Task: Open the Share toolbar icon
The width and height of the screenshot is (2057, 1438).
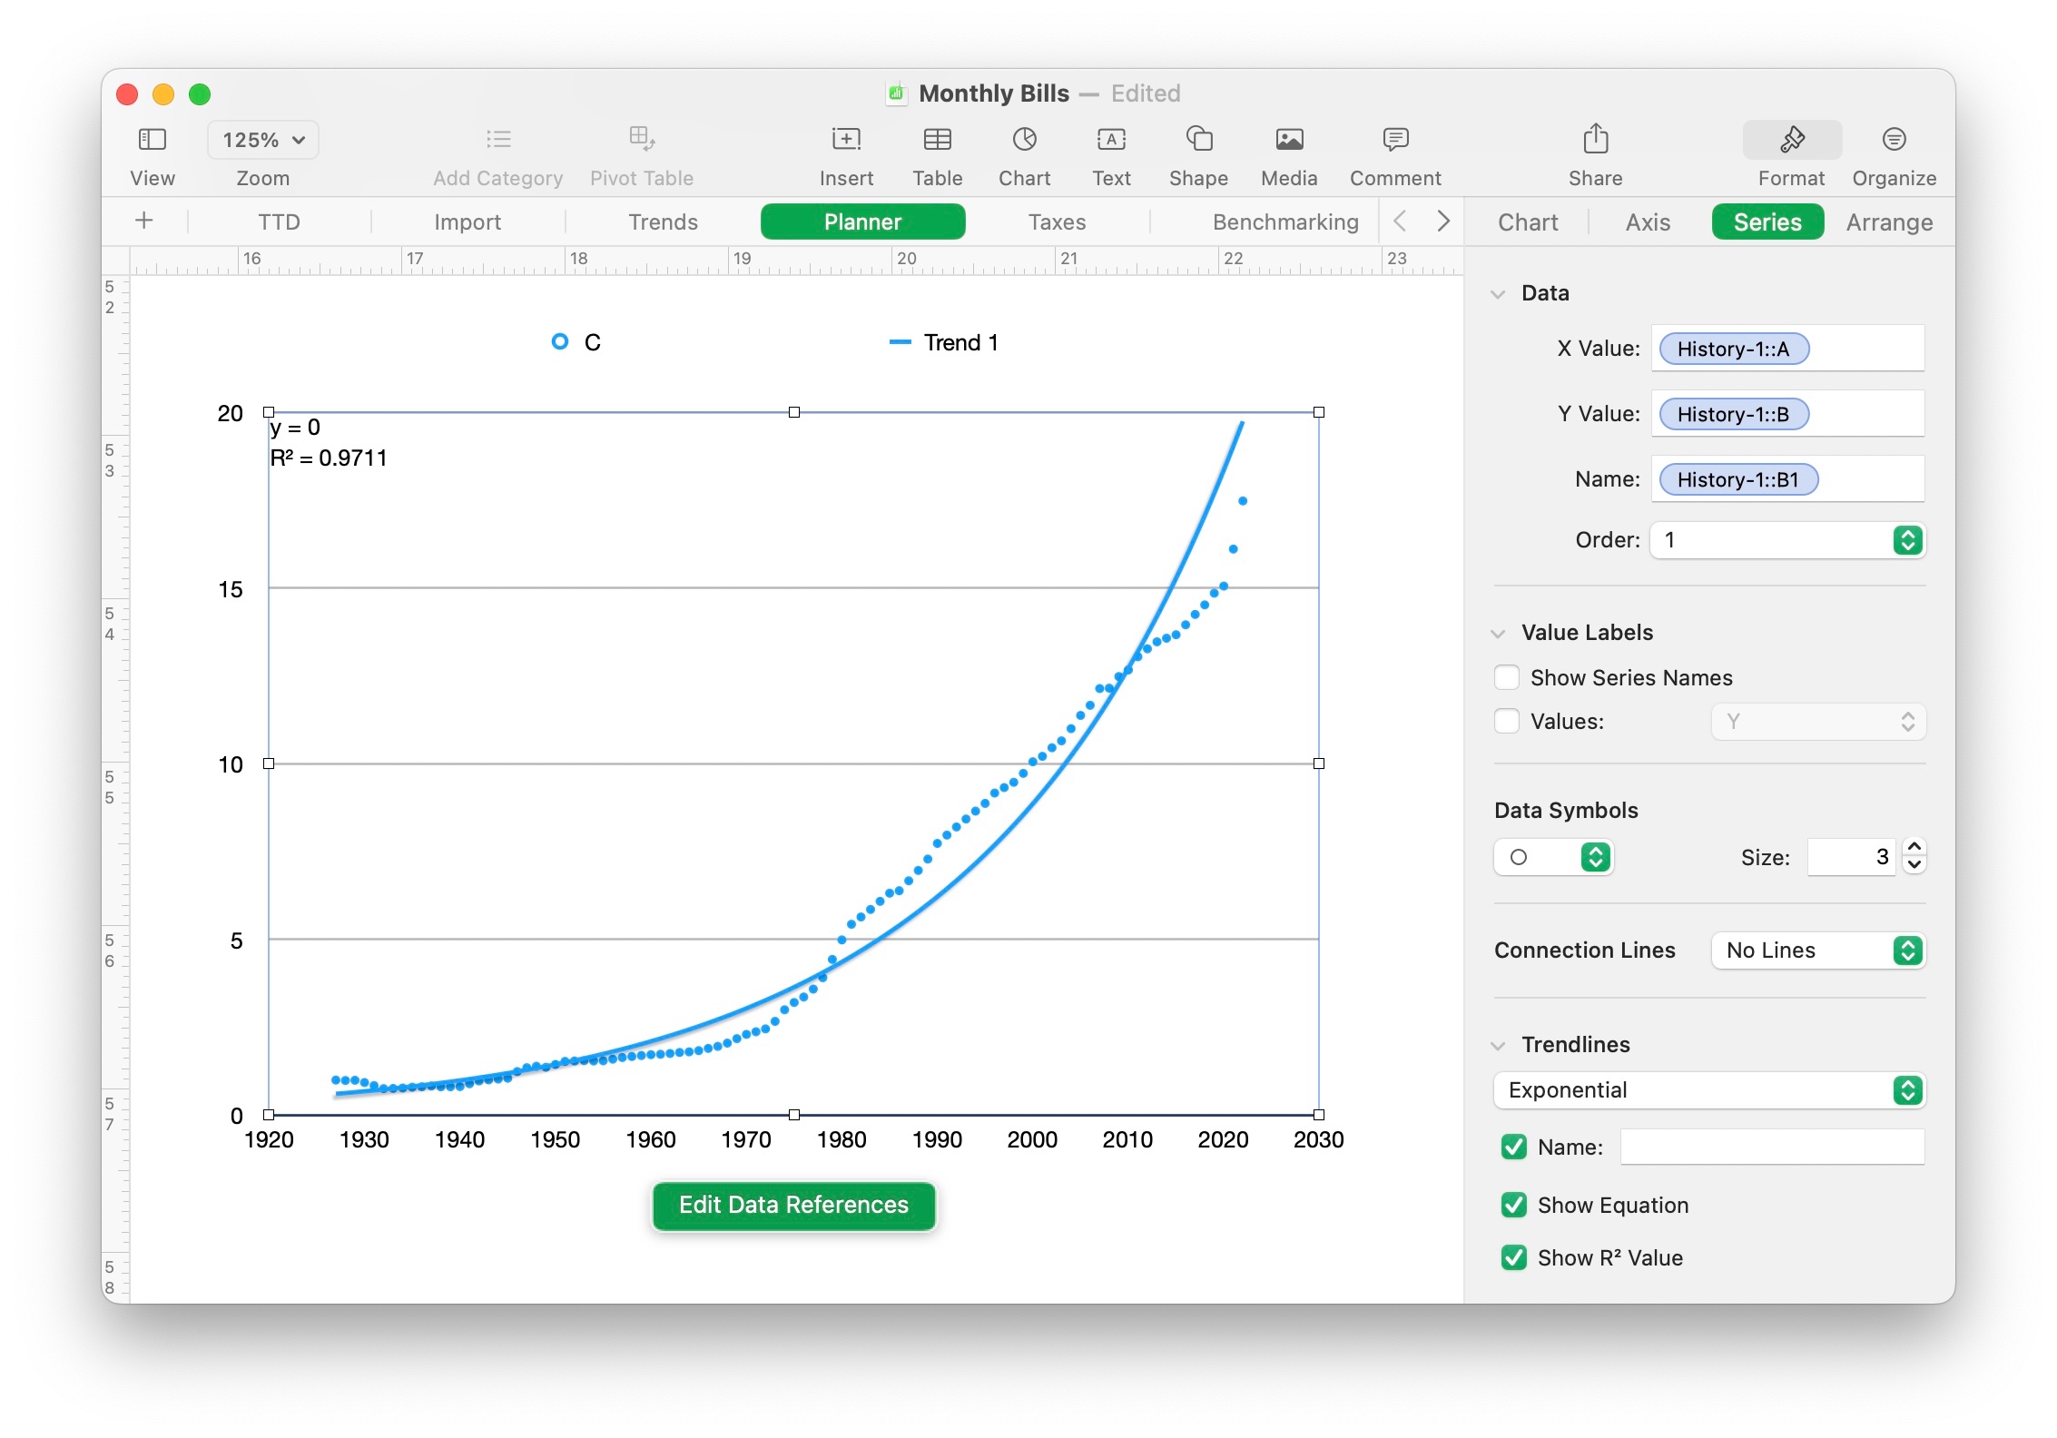Action: click(1595, 140)
